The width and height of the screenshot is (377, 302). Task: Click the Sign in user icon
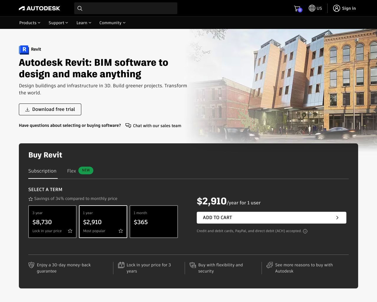tap(336, 8)
